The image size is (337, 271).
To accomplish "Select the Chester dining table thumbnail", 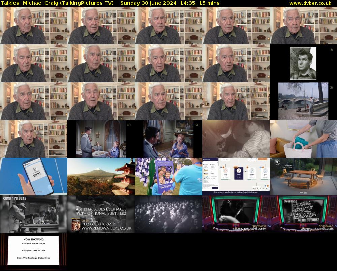I will [x=303, y=177].
